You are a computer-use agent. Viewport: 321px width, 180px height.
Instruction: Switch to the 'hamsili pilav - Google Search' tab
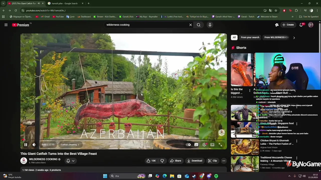click(65, 3)
